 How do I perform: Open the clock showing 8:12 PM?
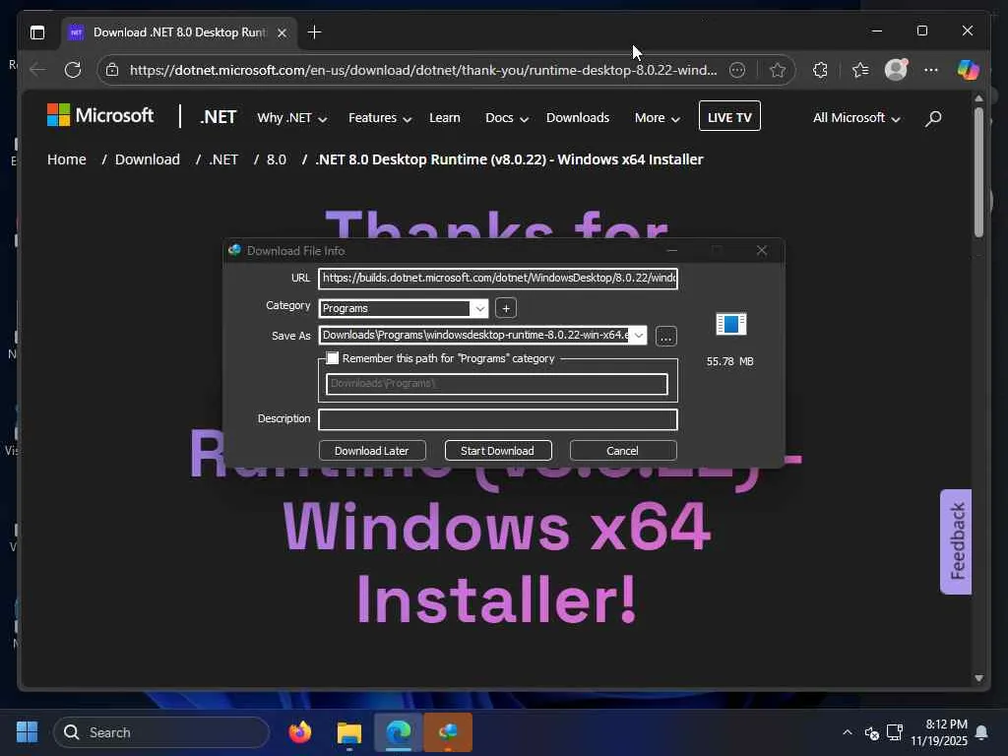click(938, 732)
